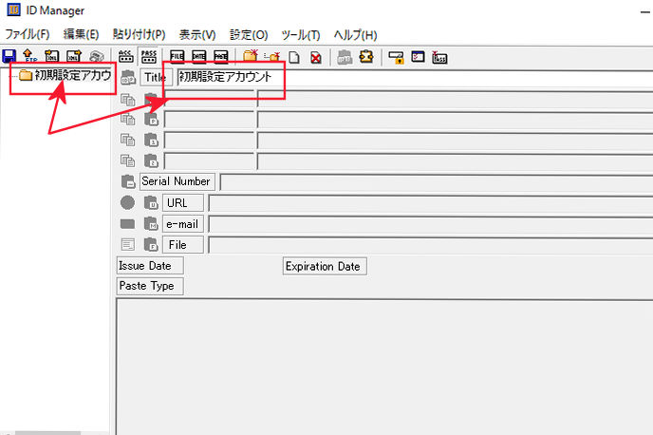Click the Issue Date button
653x435 pixels.
point(150,265)
